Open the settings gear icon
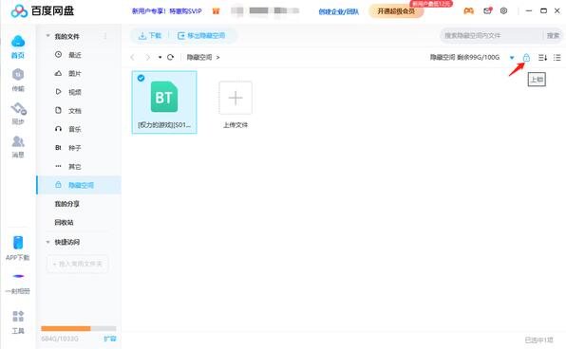 pos(503,10)
